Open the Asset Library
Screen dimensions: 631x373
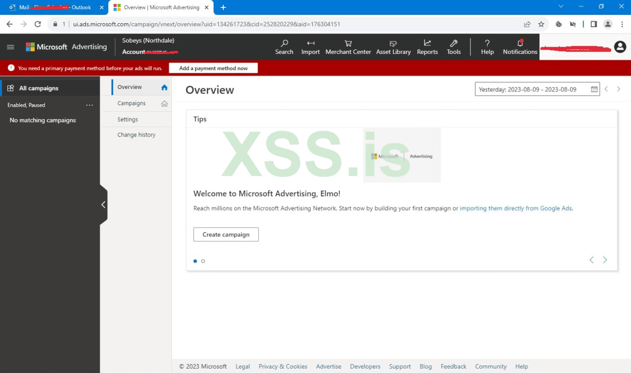coord(393,47)
